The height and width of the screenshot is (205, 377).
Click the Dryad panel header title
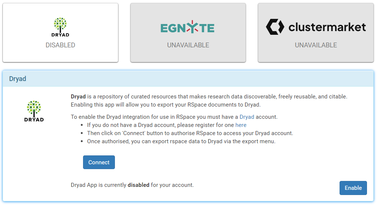(x=17, y=79)
